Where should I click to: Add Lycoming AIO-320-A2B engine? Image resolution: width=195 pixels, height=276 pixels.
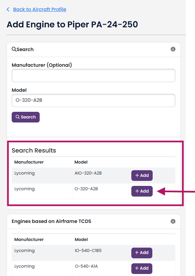[x=142, y=176]
